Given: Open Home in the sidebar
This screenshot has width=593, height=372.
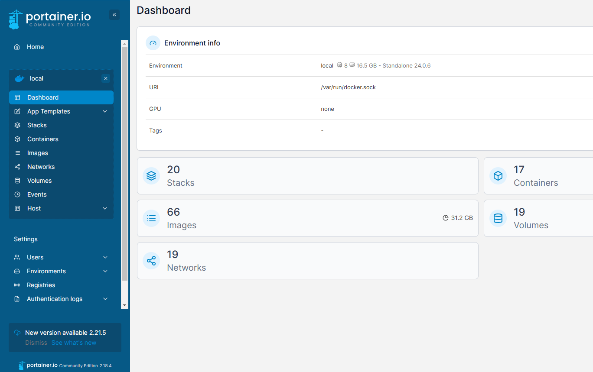Looking at the screenshot, I should point(61,47).
